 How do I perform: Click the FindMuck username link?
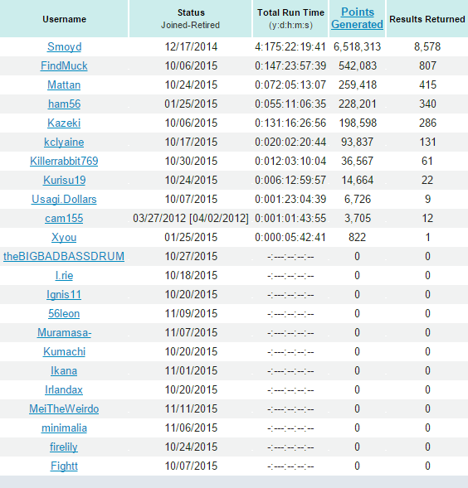tap(64, 66)
